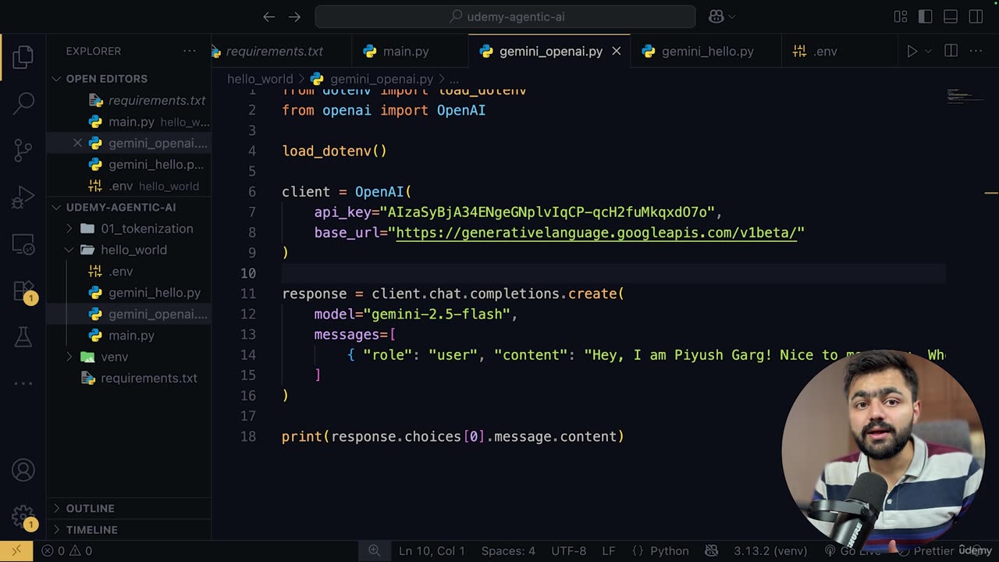Customize layout icon in title bar

point(901,16)
